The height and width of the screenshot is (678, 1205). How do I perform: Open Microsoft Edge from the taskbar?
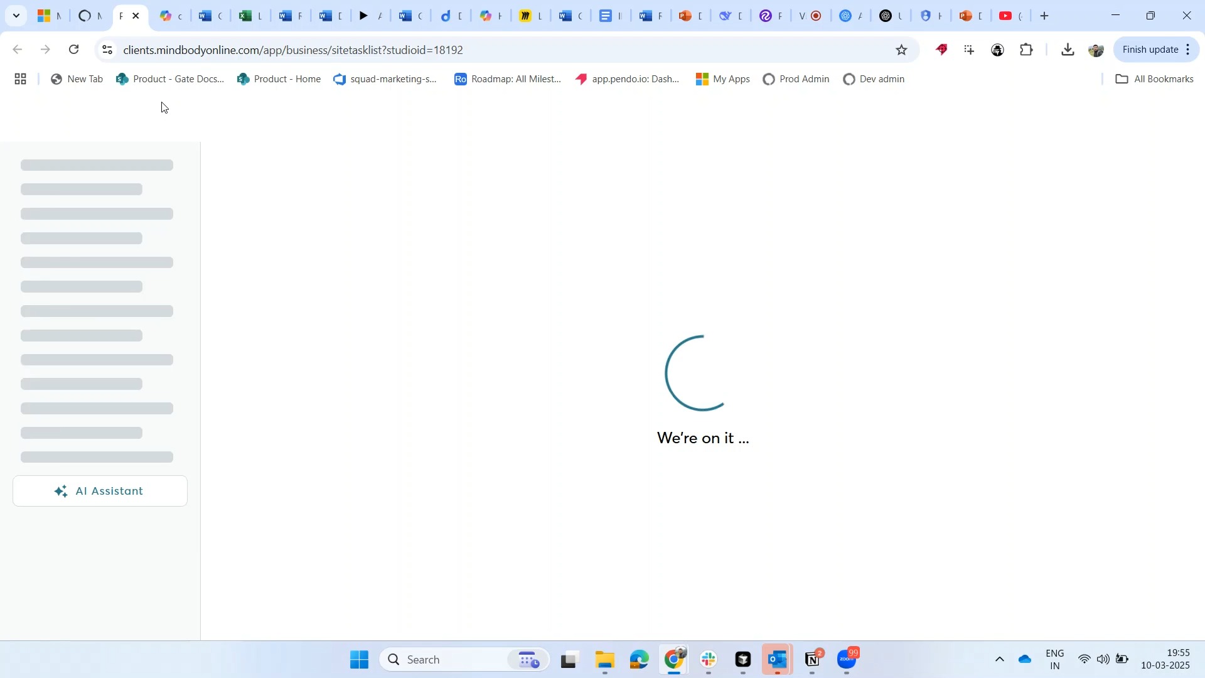[x=640, y=660]
